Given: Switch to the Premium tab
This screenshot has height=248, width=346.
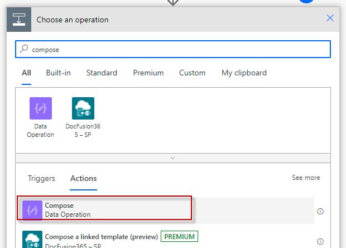Looking at the screenshot, I should (x=148, y=73).
